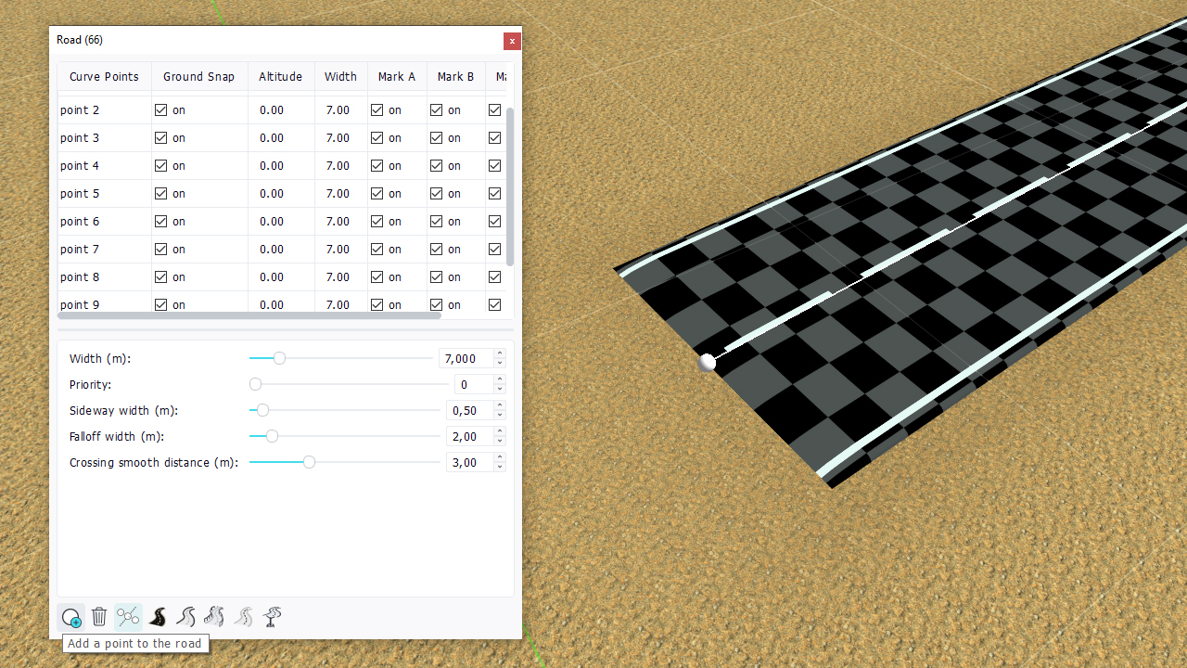
Task: Click the trash can delete icon
Action: point(99,617)
